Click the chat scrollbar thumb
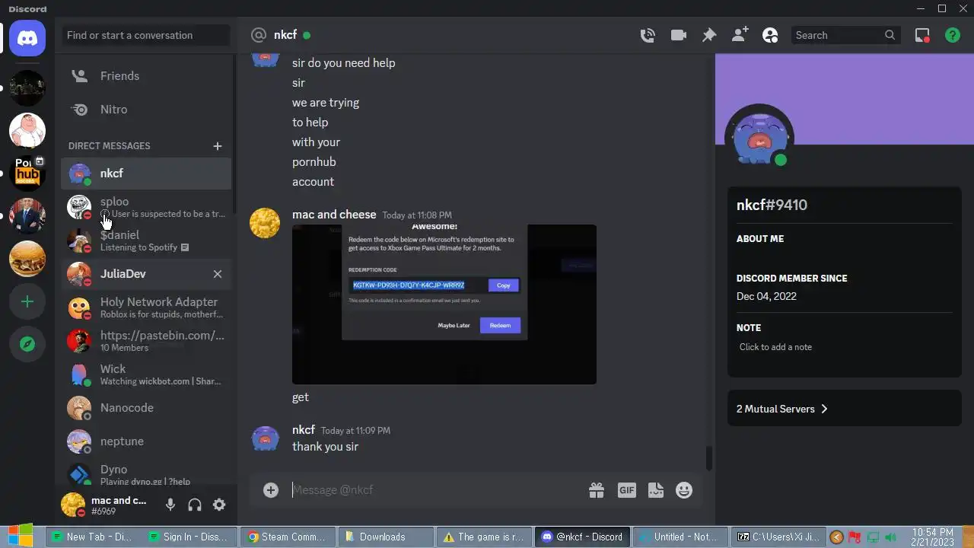Screen dimensions: 974x548 [x=709, y=458]
